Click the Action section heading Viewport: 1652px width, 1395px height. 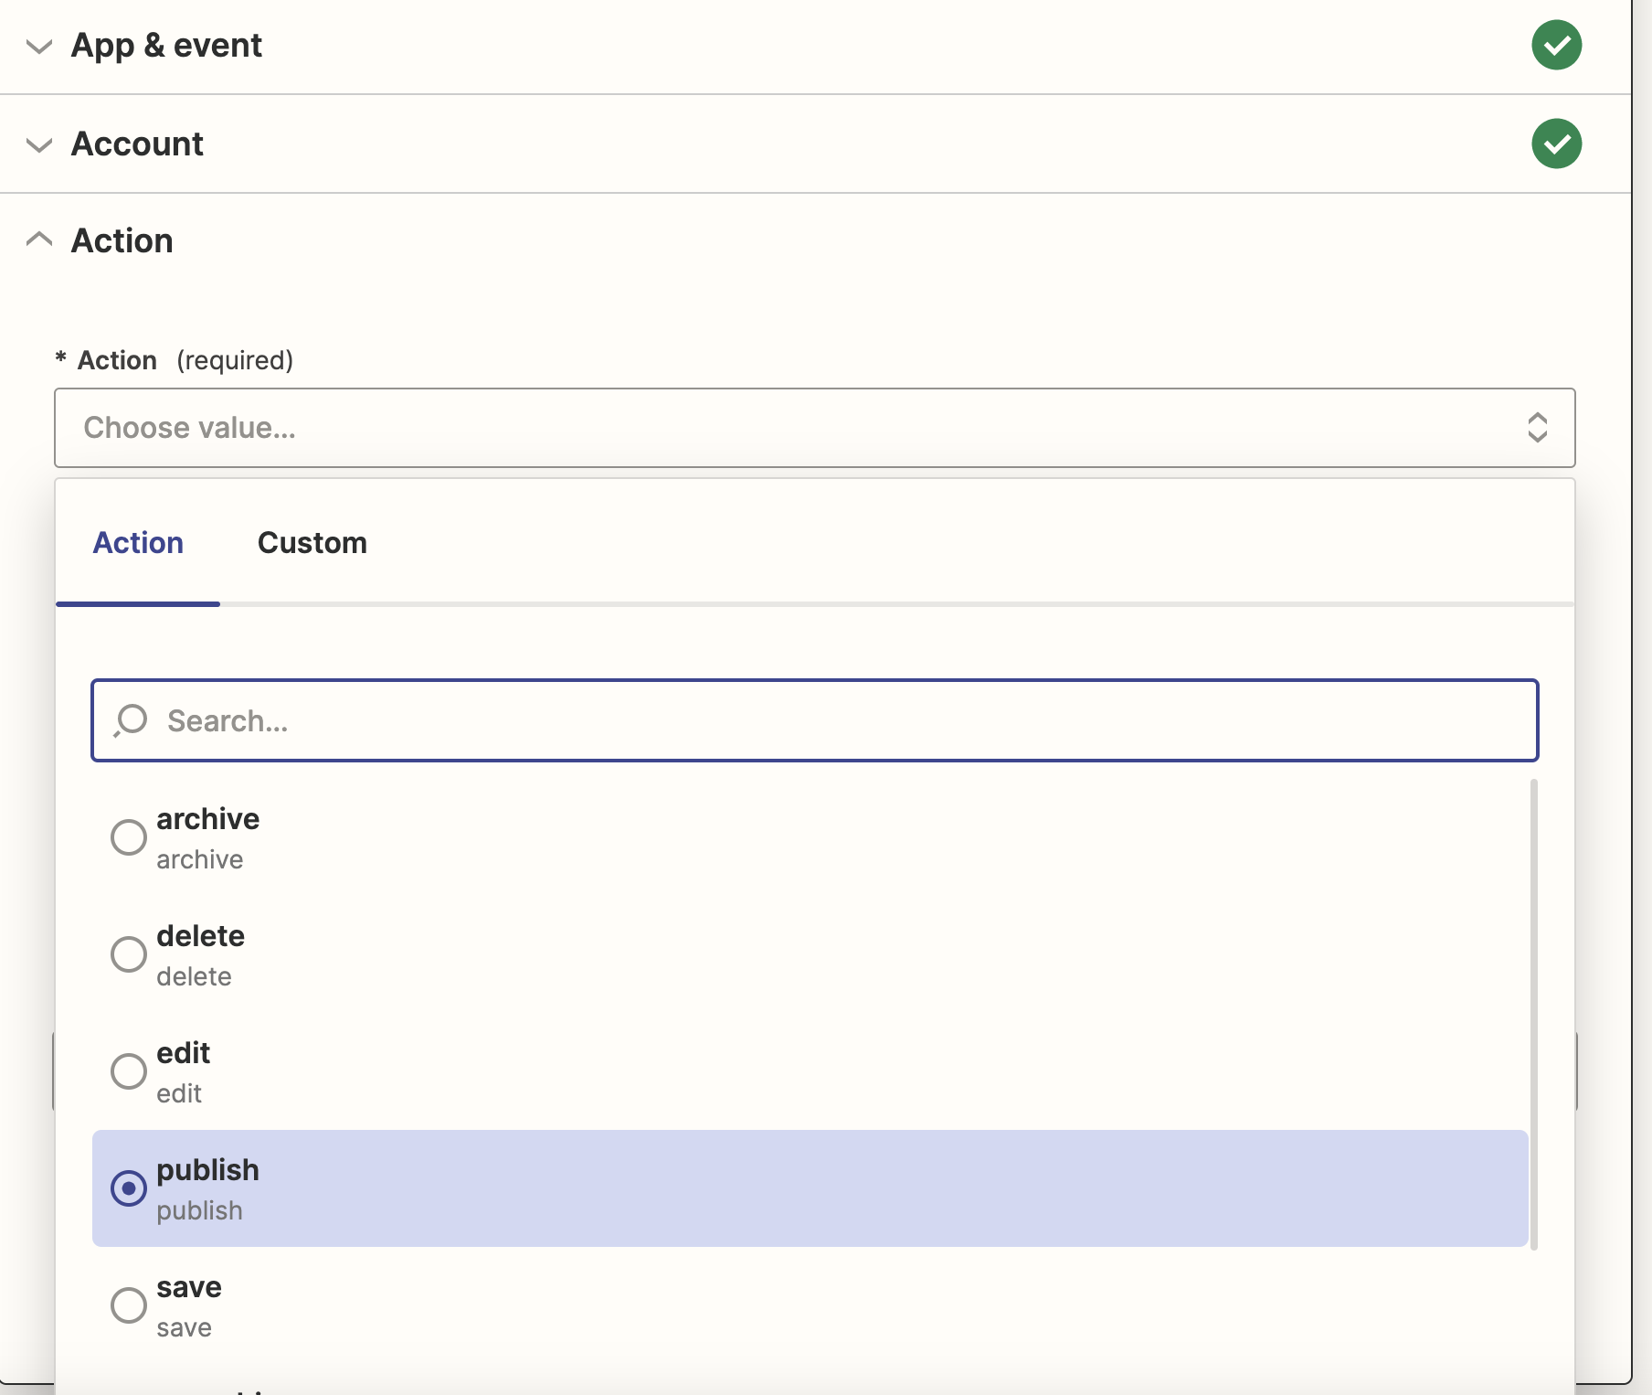point(122,241)
